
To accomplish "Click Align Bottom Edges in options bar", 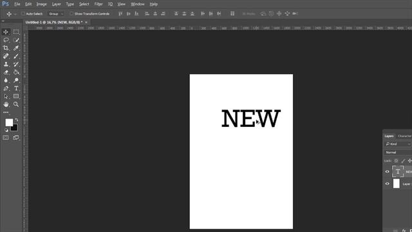I will [x=136, y=14].
